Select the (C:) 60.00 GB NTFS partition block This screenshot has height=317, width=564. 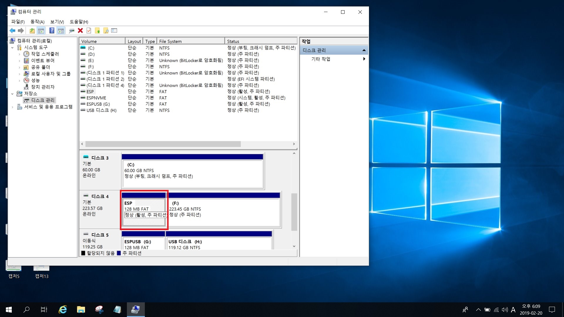pos(192,171)
